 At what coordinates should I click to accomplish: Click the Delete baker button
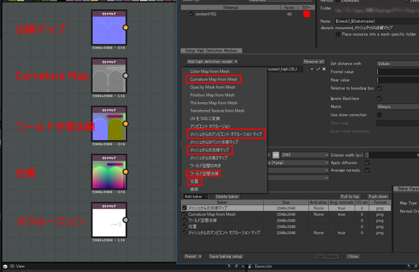pyautogui.click(x=227, y=196)
